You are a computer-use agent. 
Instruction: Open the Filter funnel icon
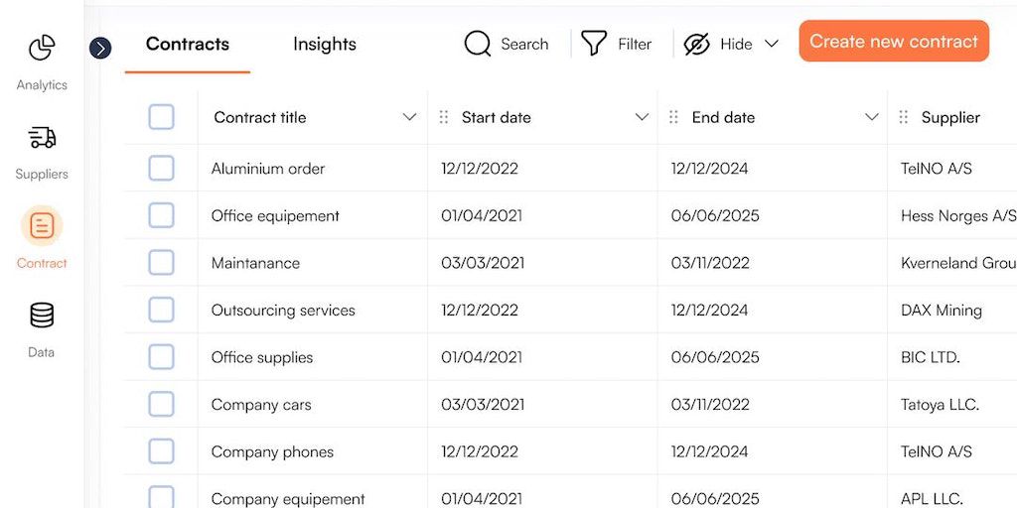(x=594, y=44)
